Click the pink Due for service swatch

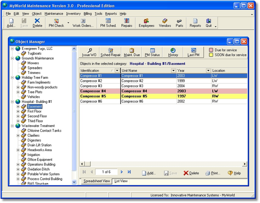click(211, 50)
